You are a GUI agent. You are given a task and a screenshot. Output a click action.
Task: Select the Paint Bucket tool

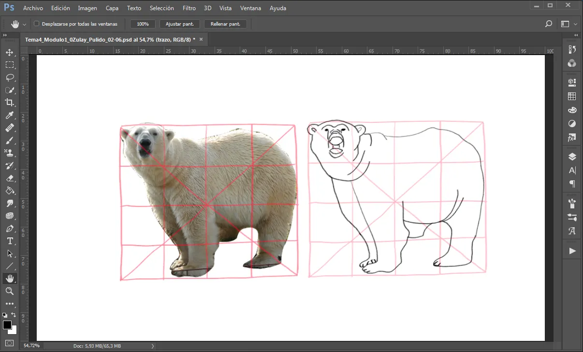[x=9, y=191]
